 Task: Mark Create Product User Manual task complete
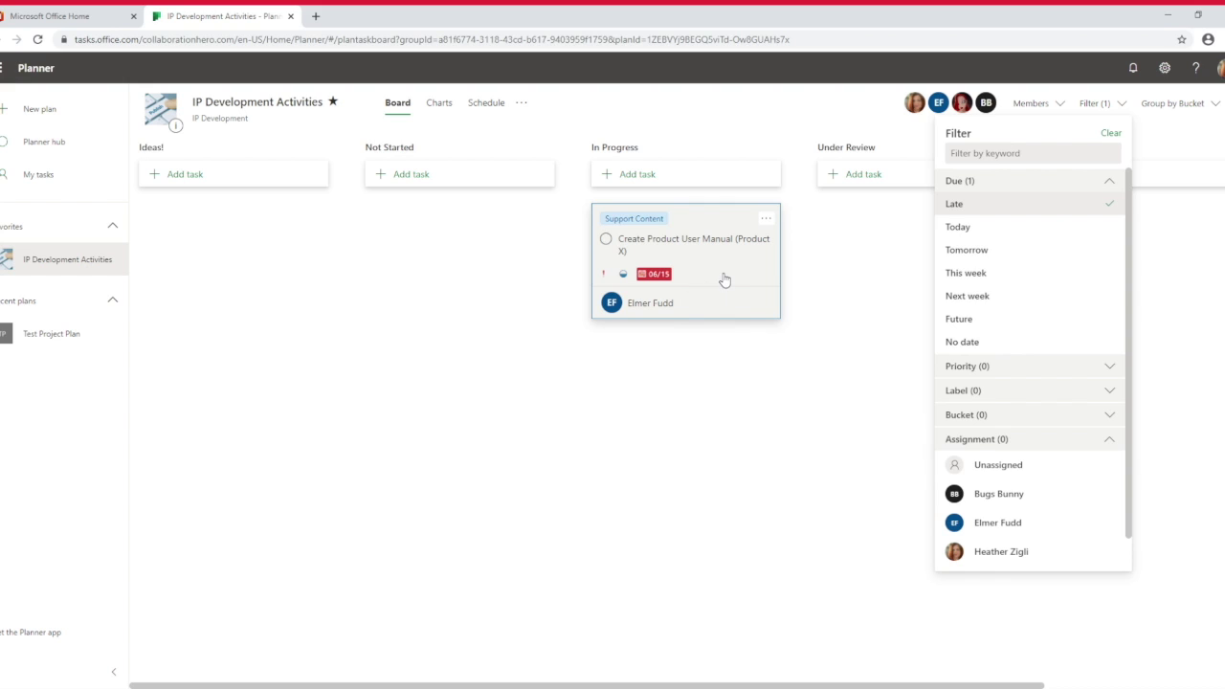coord(606,239)
